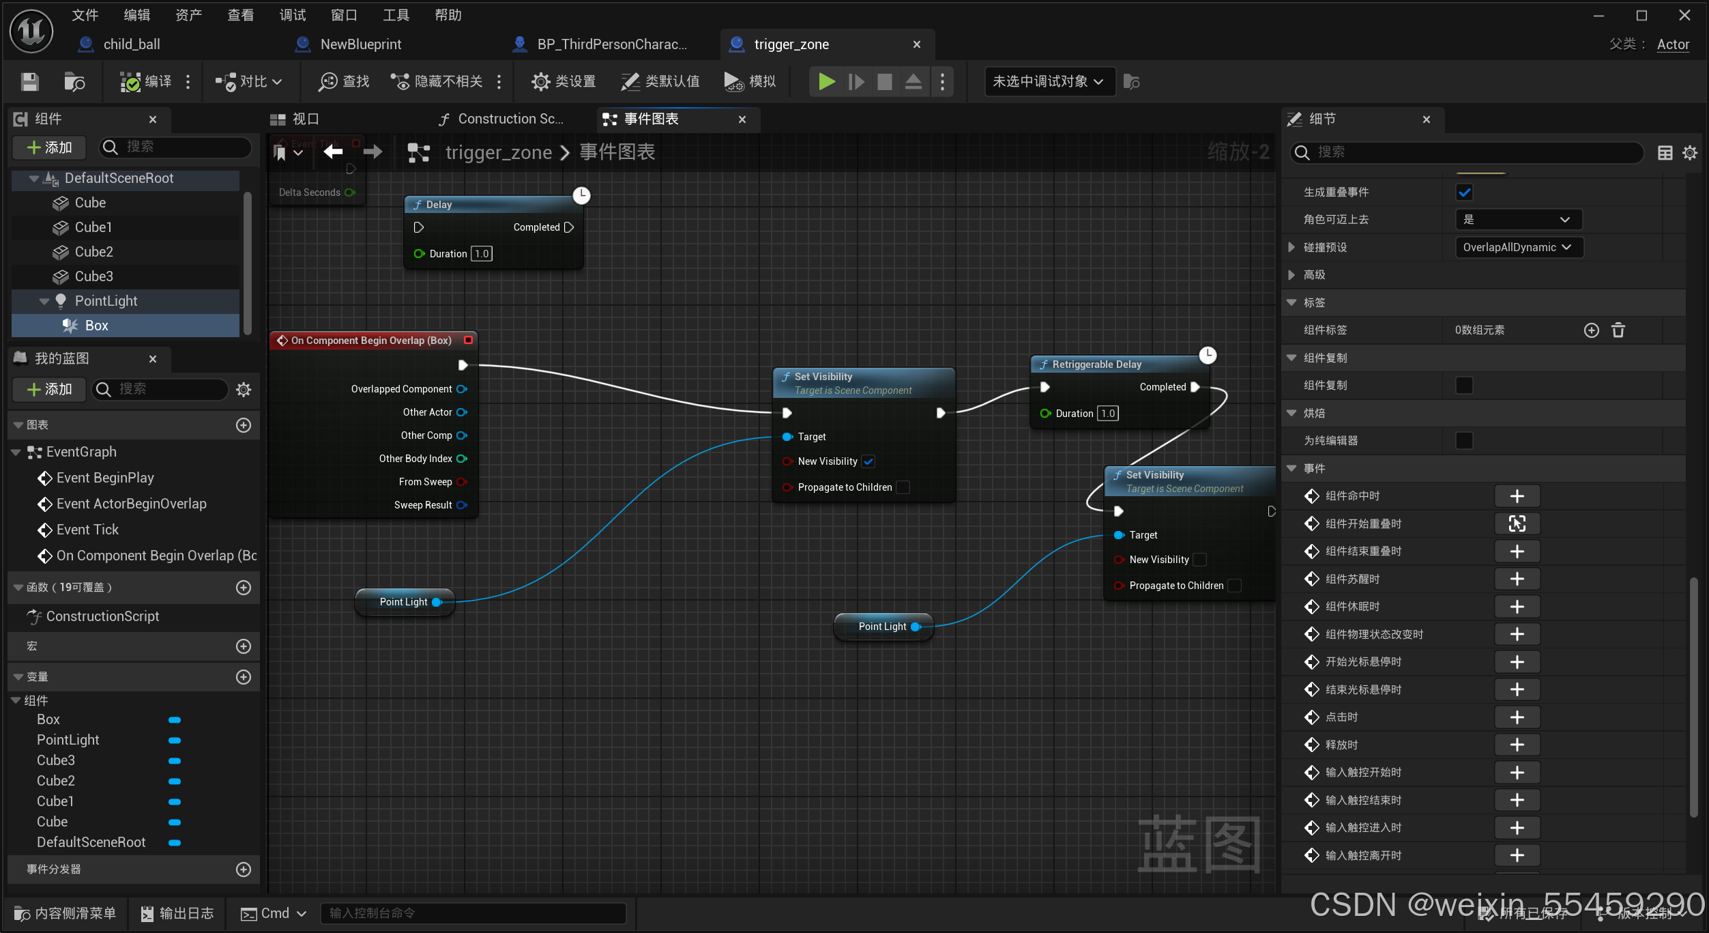Click the Add component button
Image resolution: width=1709 pixels, height=933 pixels.
click(x=50, y=147)
